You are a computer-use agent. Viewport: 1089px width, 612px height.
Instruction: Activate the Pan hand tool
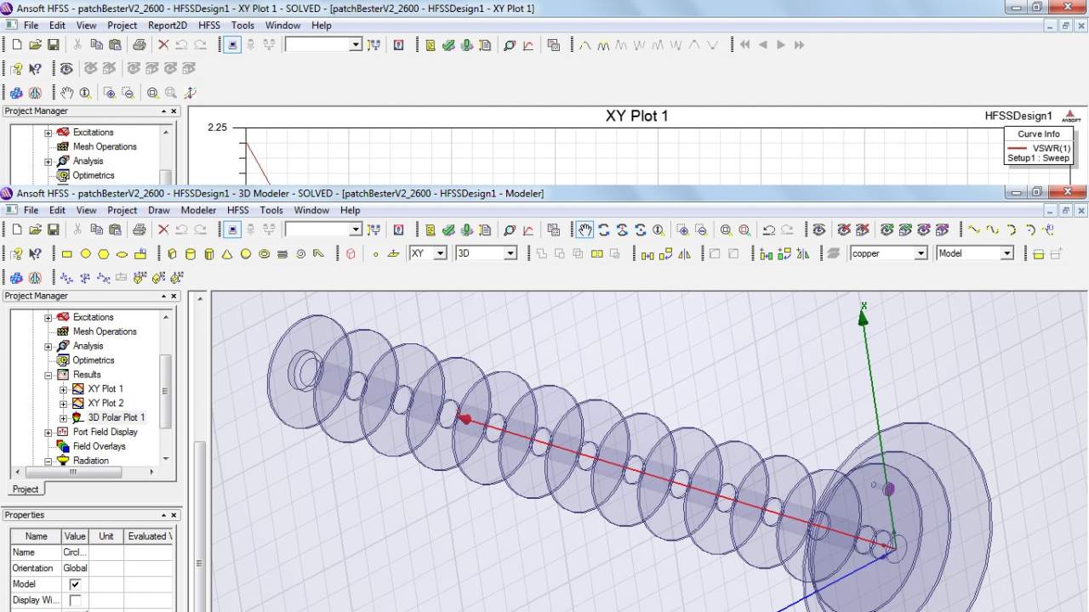[584, 229]
